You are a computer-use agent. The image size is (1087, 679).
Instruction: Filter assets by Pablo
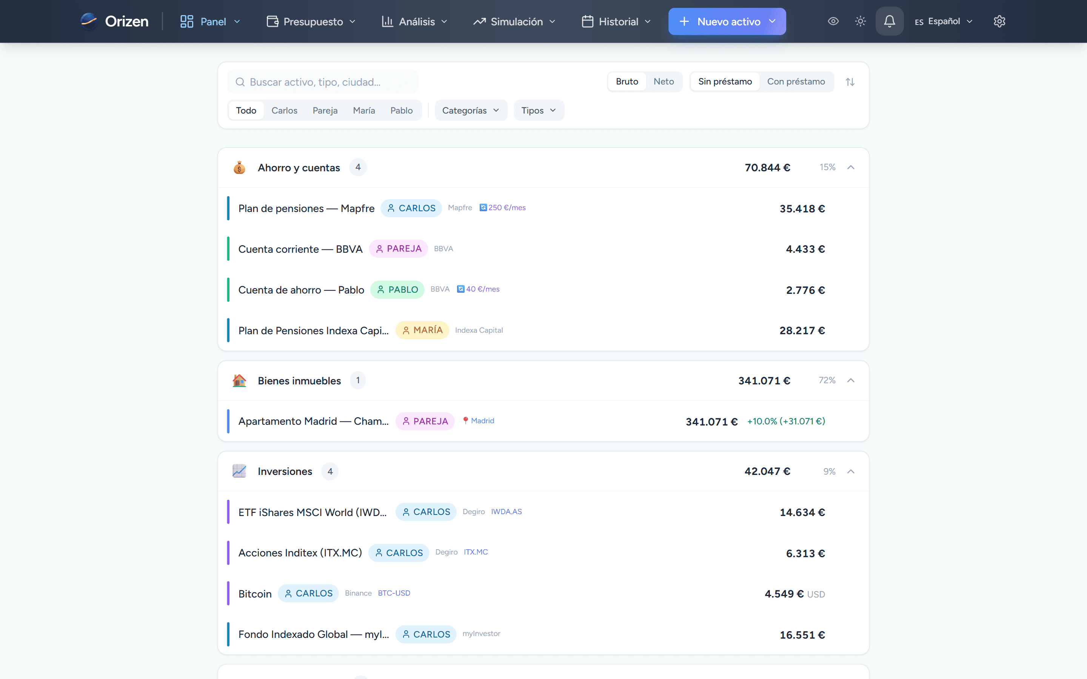coord(401,110)
